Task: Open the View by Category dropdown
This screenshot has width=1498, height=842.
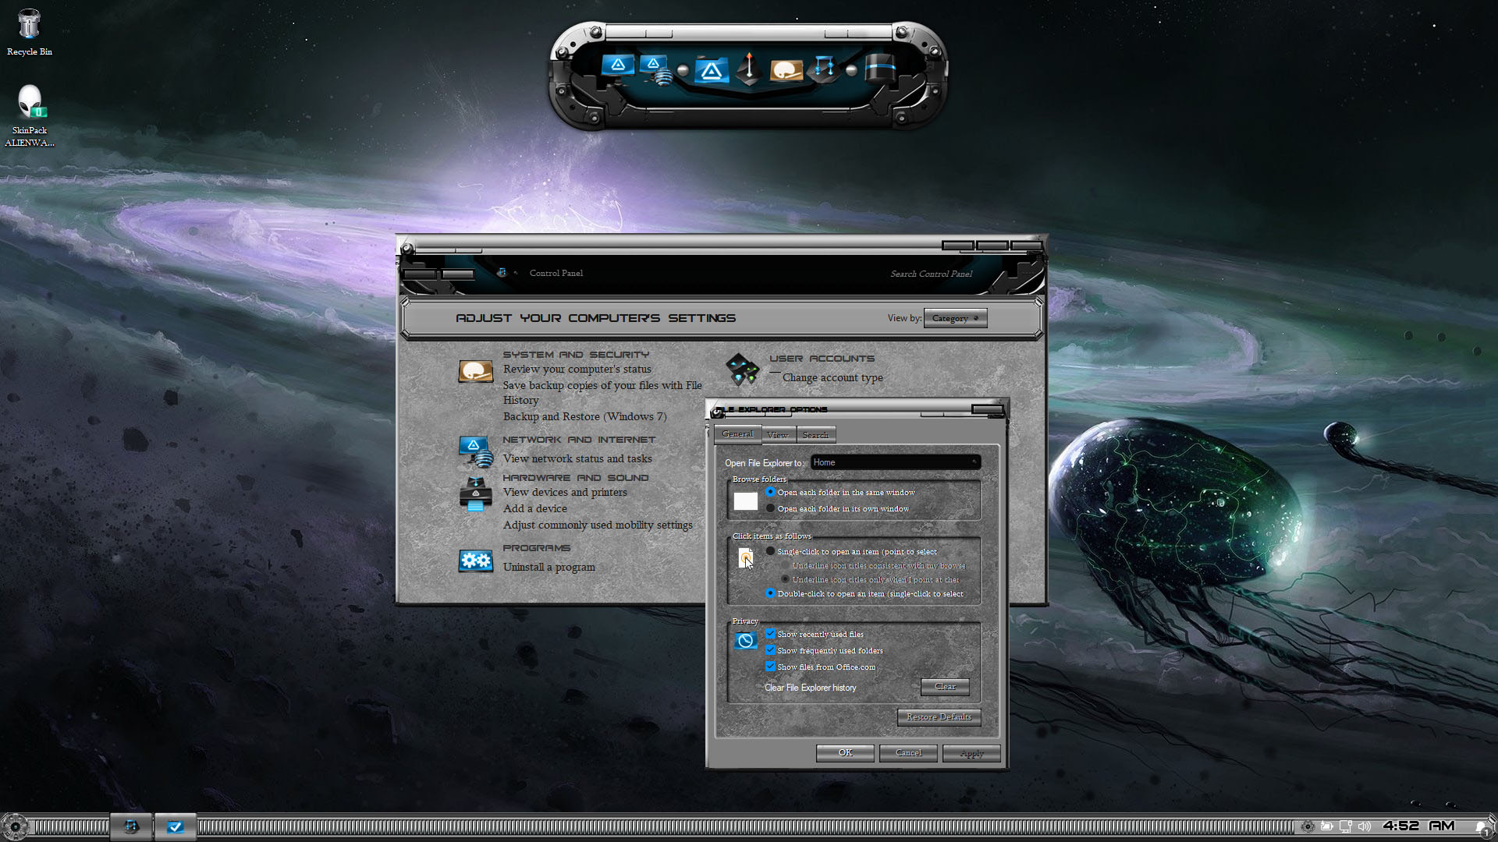Action: [955, 318]
